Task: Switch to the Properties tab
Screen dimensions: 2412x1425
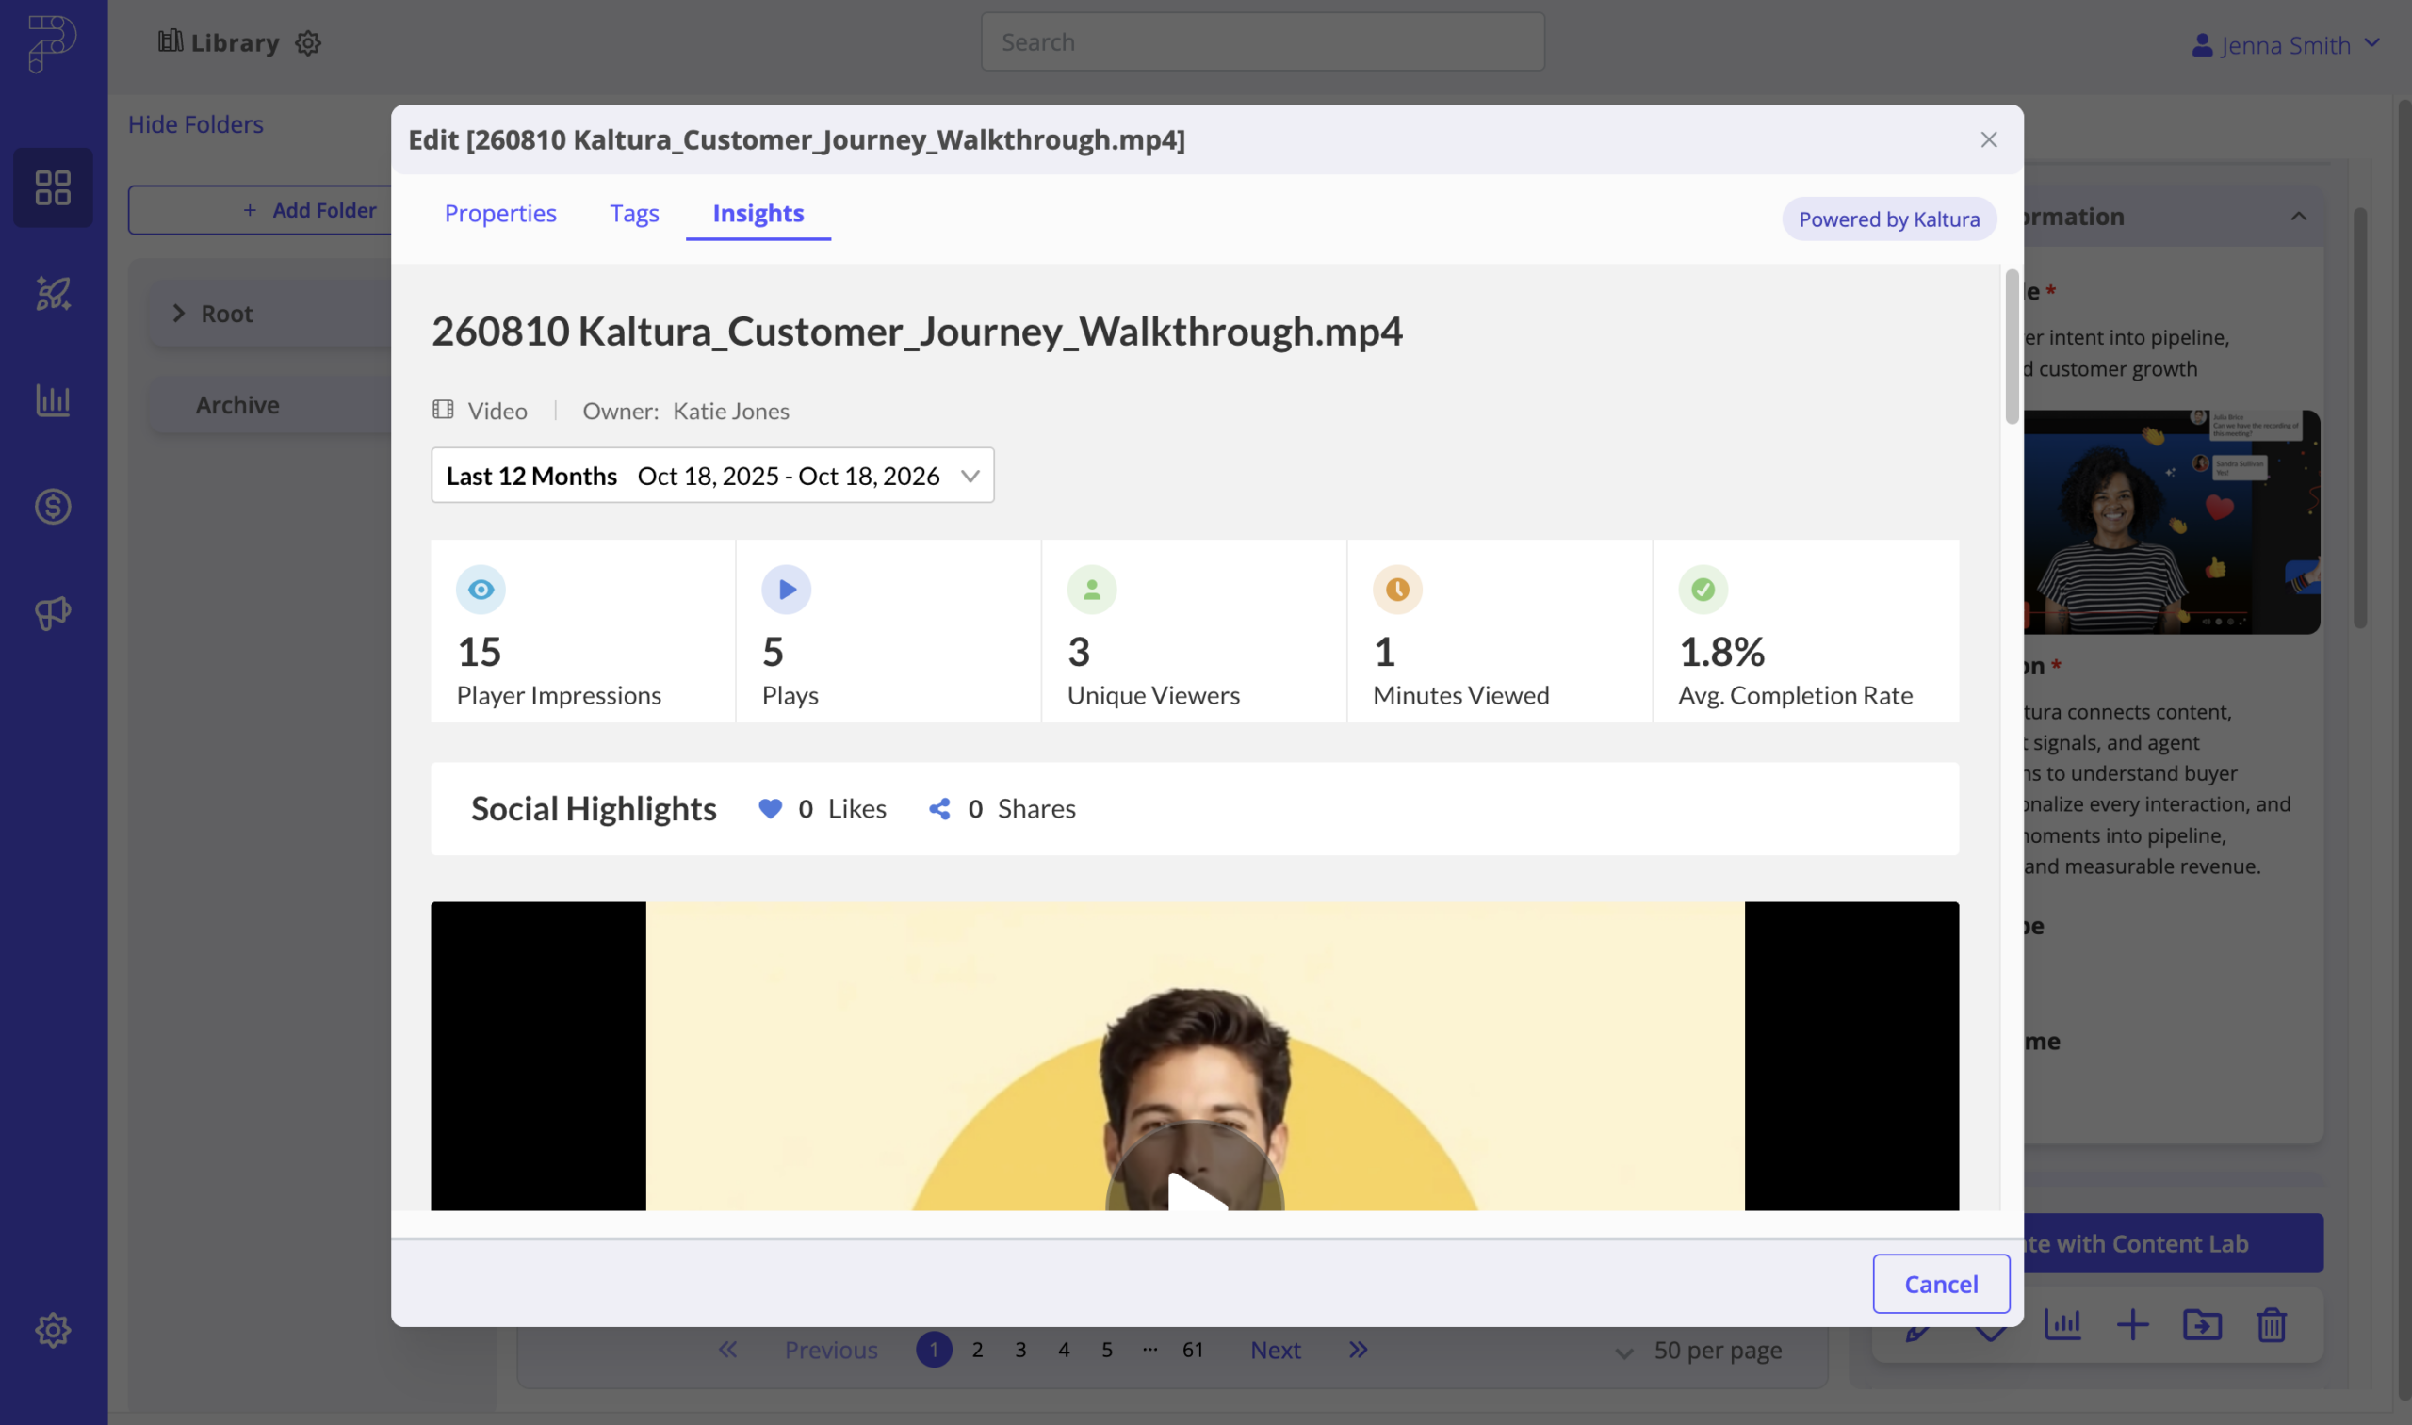Action: click(499, 213)
